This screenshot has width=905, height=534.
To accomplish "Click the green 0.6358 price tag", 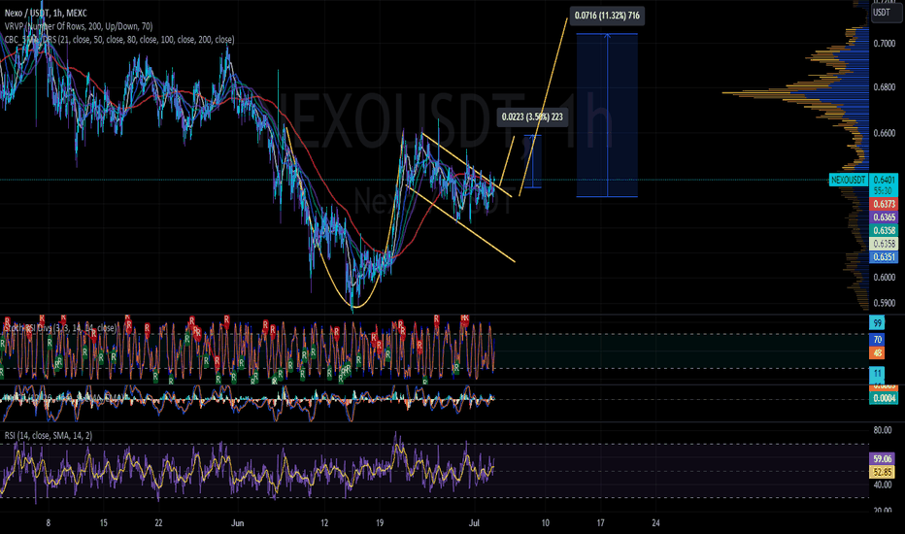I will pyautogui.click(x=884, y=230).
